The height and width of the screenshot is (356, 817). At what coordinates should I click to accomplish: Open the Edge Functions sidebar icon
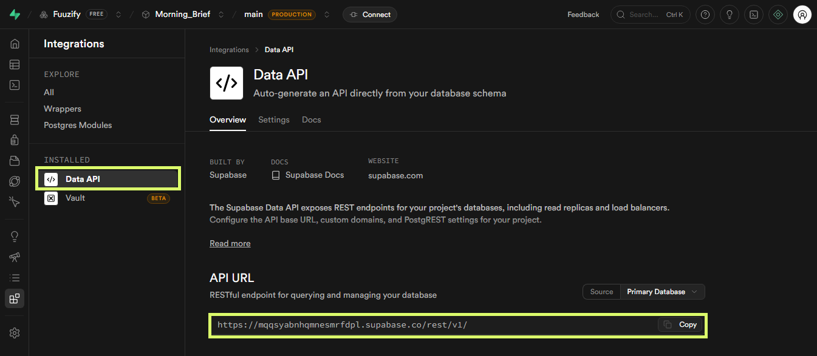click(15, 181)
